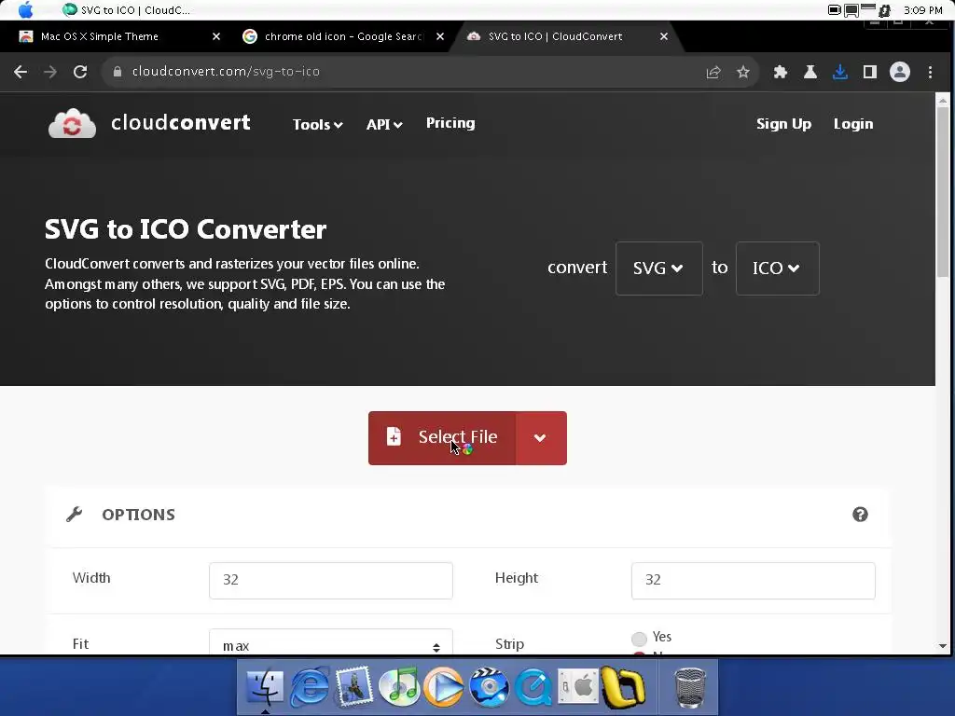Viewport: 955px width, 716px height.
Task: Open the orange media player dock icon
Action: click(x=443, y=687)
